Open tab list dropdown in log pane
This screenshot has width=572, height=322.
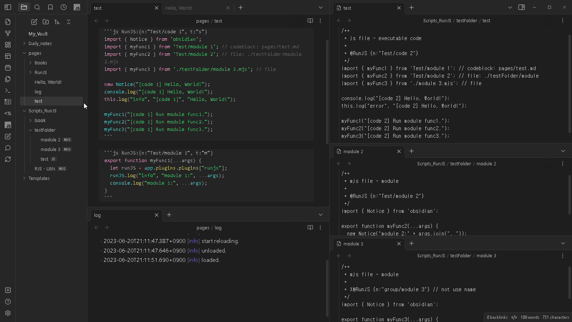click(321, 215)
